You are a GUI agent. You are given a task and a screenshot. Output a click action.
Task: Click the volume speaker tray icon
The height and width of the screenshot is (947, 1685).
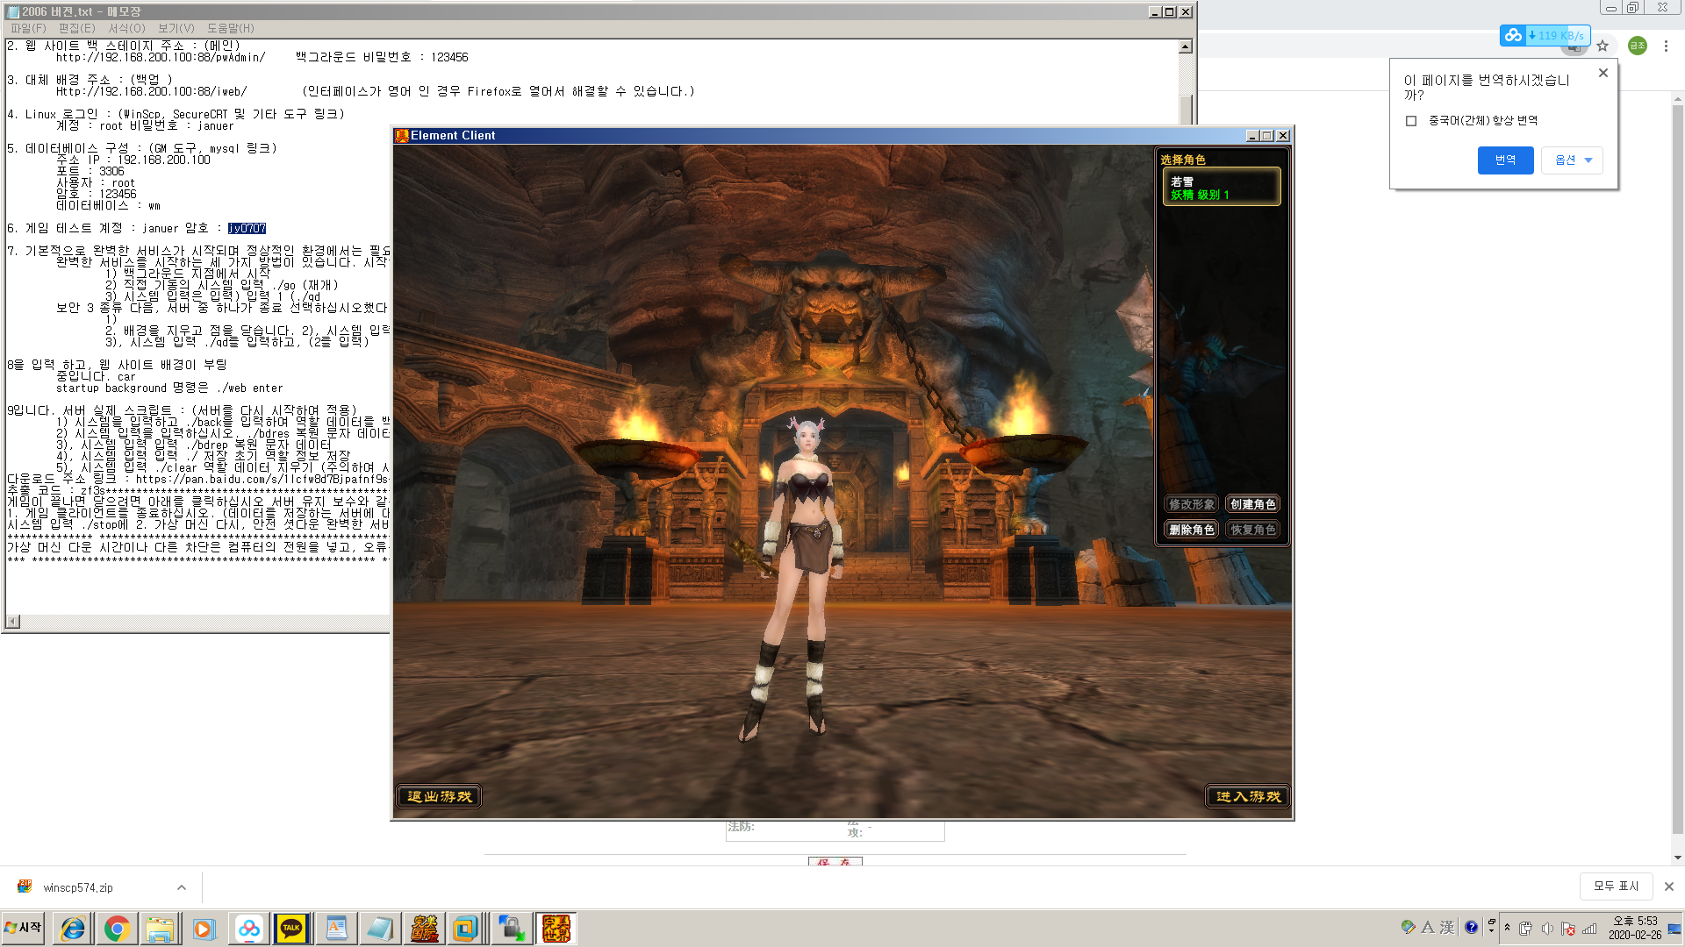(x=1546, y=929)
